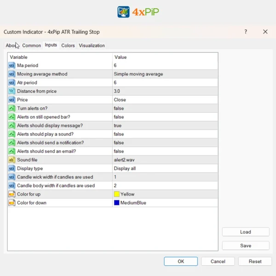Click the Yellow color swatch
The width and height of the screenshot is (276, 276).
click(117, 194)
